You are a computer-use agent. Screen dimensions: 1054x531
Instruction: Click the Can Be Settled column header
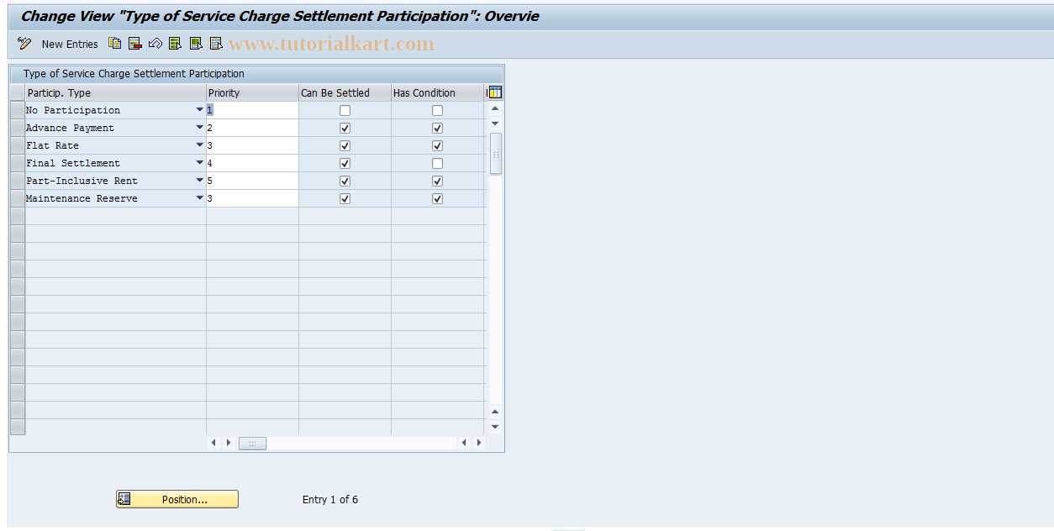pyautogui.click(x=345, y=92)
